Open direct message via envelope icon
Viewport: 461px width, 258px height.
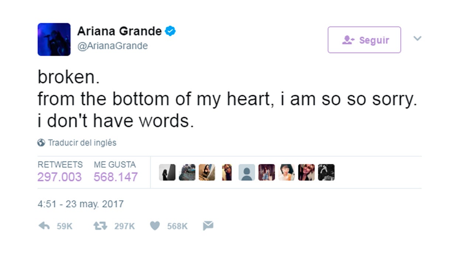click(x=207, y=225)
